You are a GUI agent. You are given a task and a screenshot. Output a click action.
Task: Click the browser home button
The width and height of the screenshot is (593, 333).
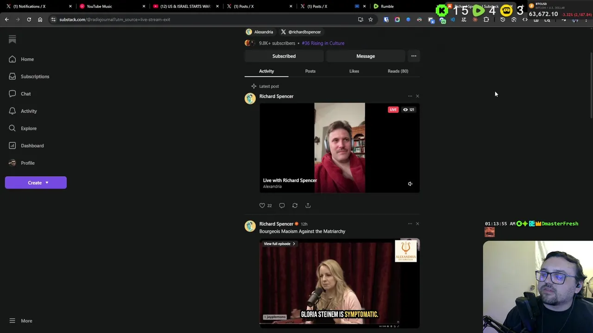40,19
